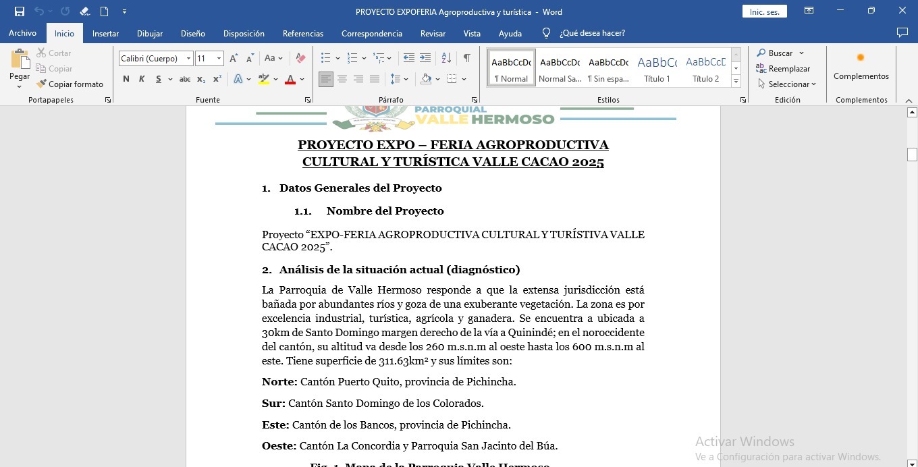Increase indent of the paragraph

(425, 59)
